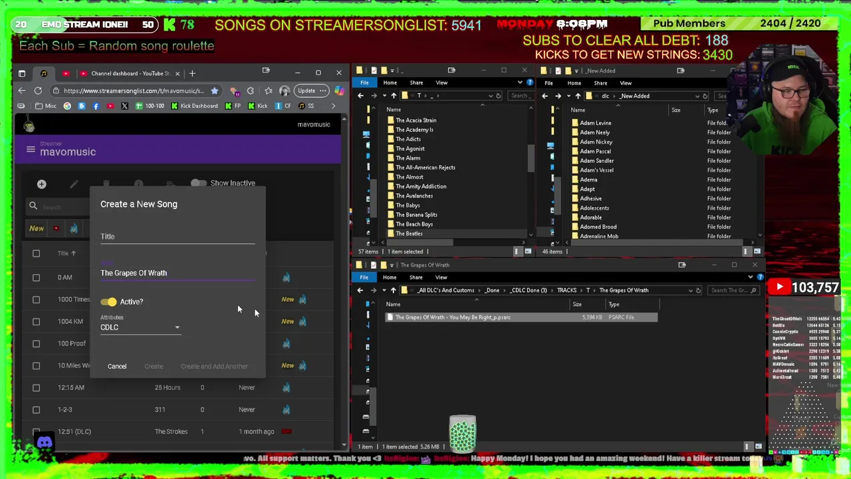This screenshot has height=479, width=851.
Task: Click the Discord icon at bottom left
Action: point(45,442)
